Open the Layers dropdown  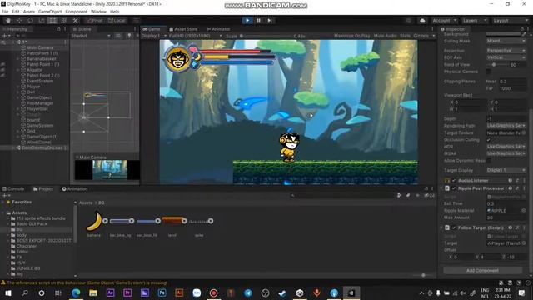474,21
